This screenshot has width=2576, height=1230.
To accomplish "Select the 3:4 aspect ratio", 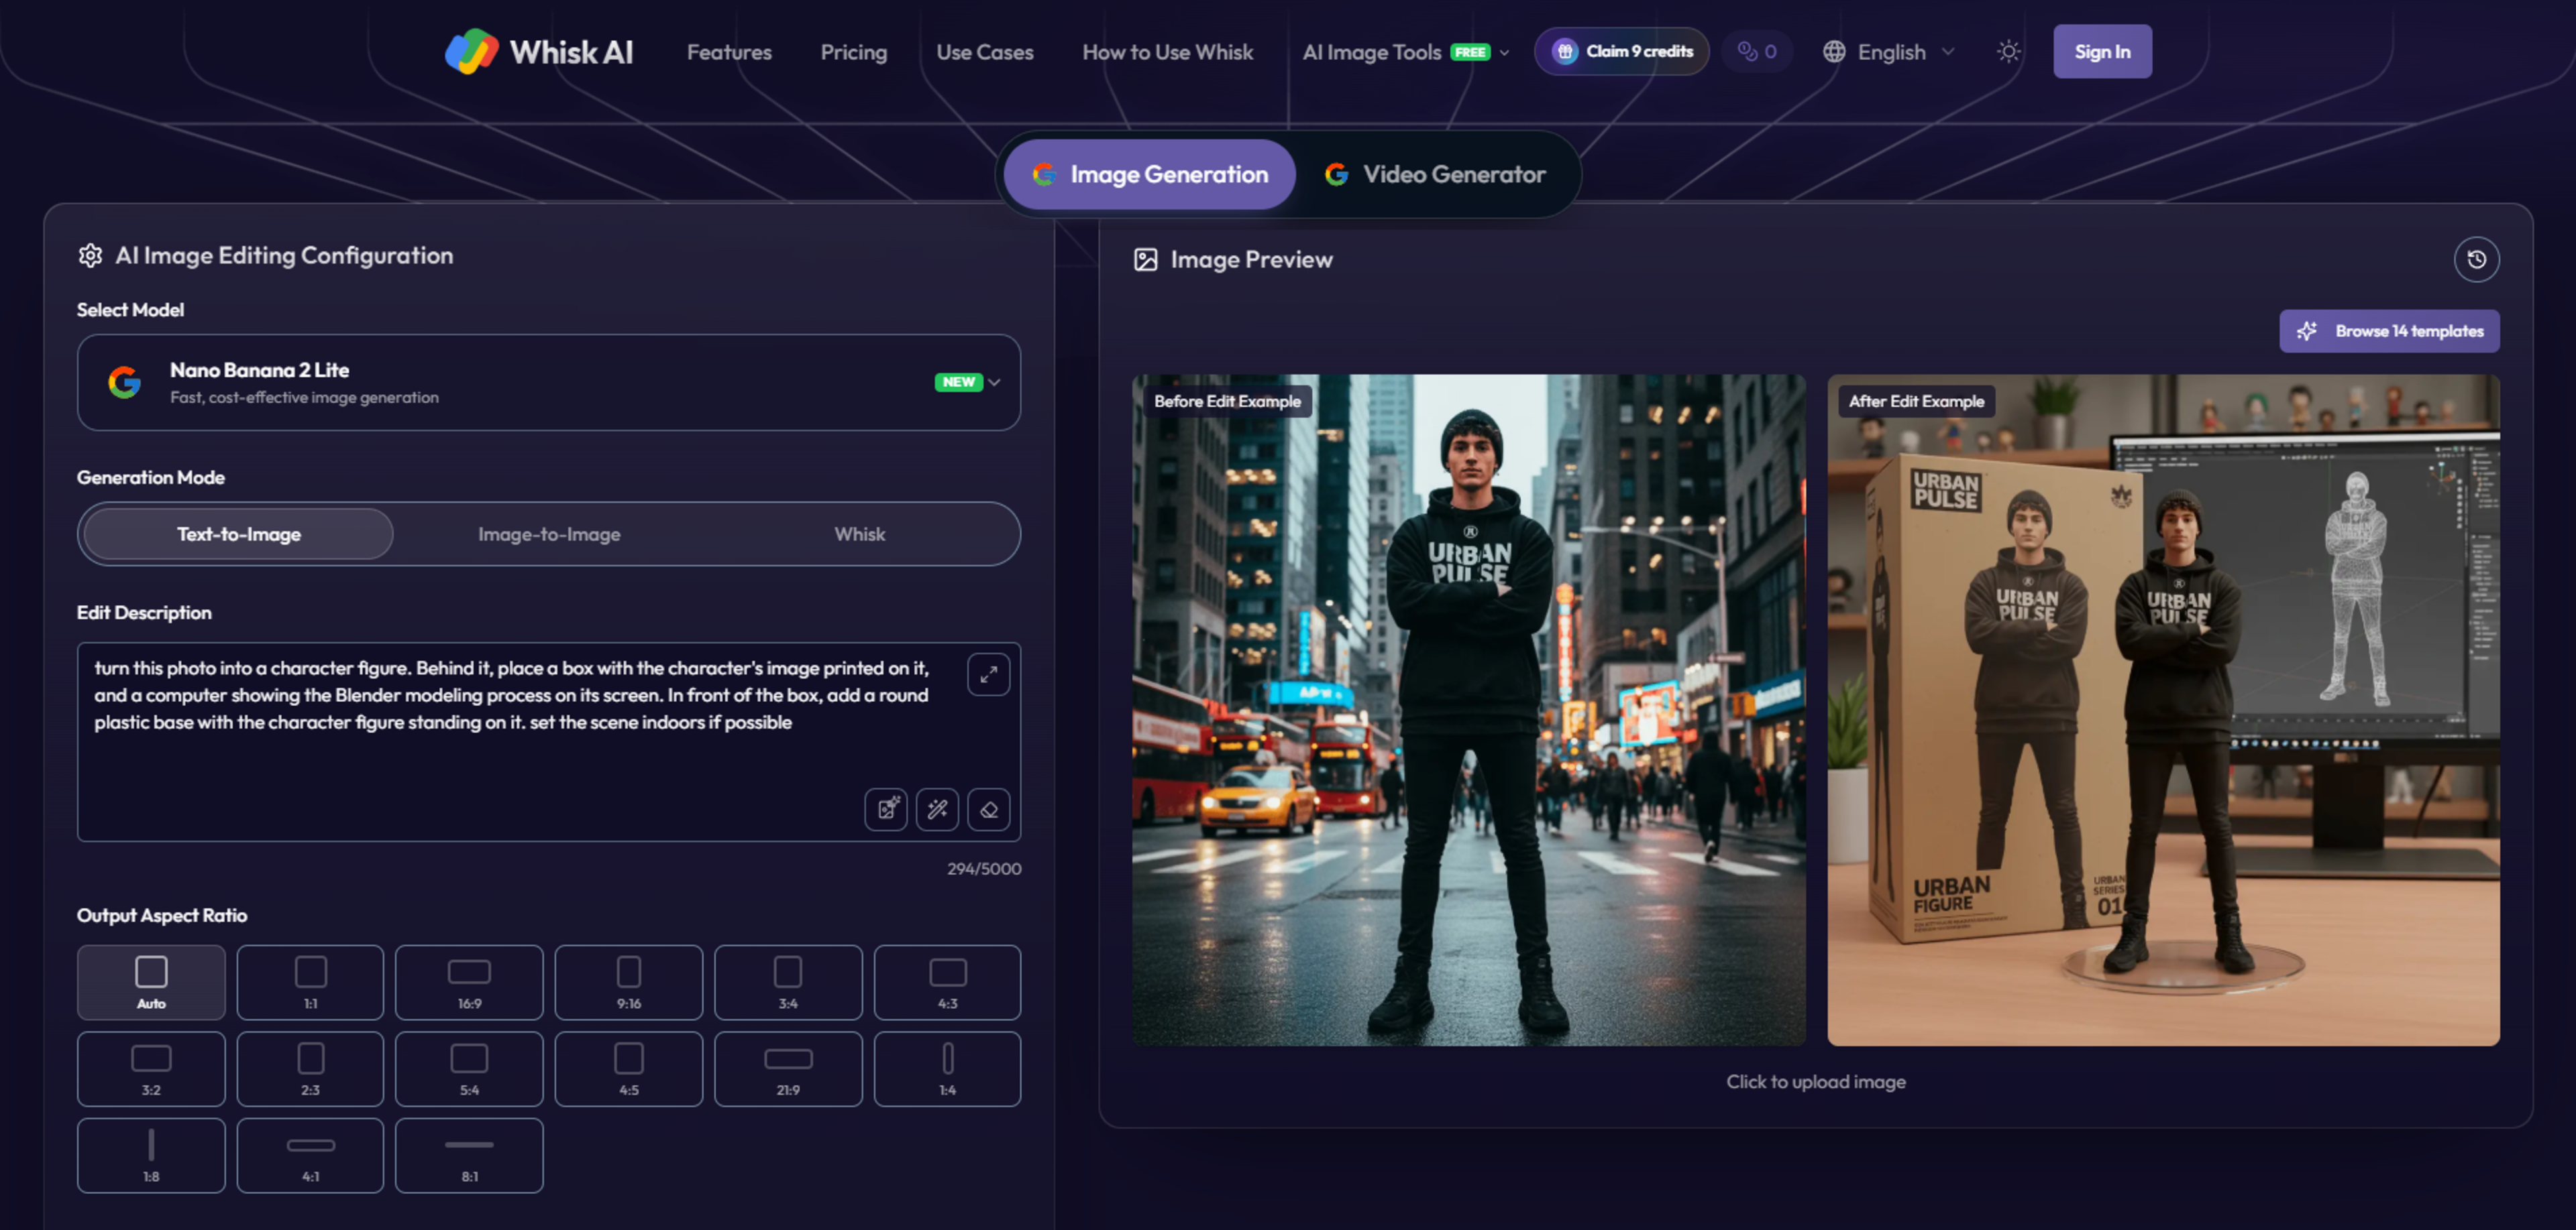I will pos(788,982).
